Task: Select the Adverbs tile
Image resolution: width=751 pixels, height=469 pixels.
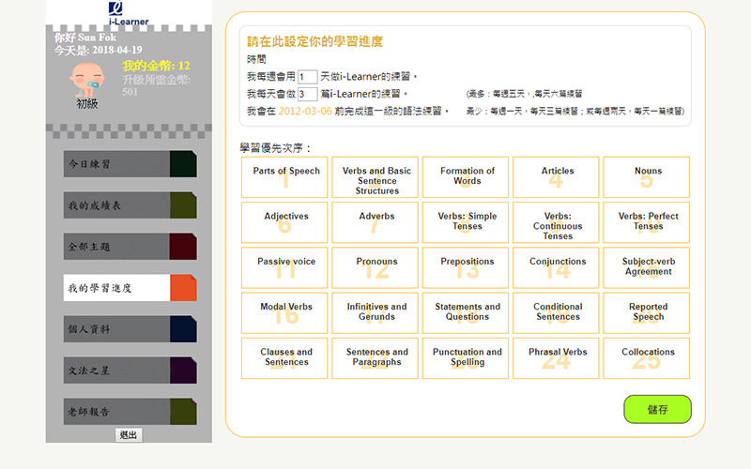Action: pyautogui.click(x=375, y=222)
